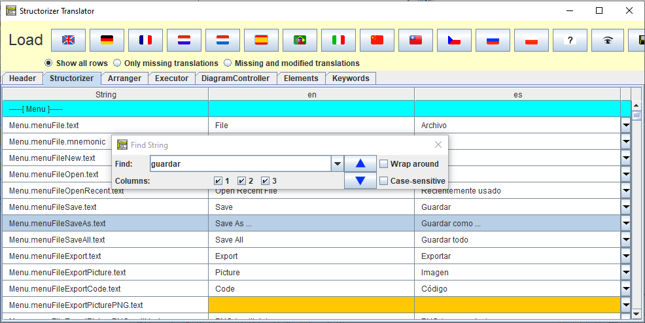Select the 'Save All' en cell
Viewport: 645px width, 323px height.
312,239
